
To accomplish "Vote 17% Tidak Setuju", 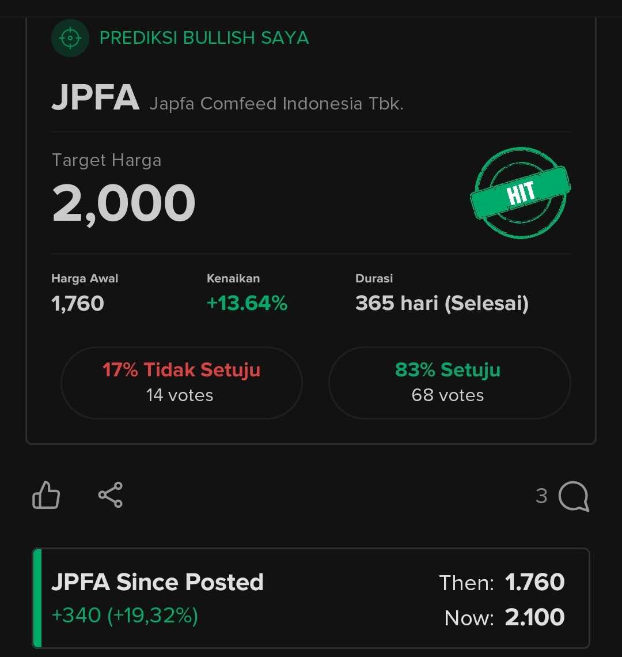I will coord(181,383).
